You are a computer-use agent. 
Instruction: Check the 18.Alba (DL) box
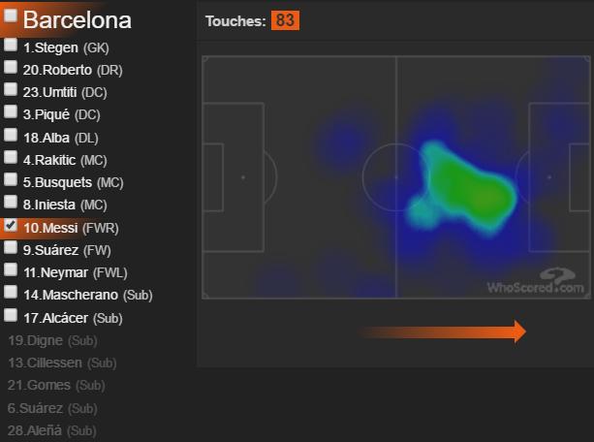click(11, 135)
